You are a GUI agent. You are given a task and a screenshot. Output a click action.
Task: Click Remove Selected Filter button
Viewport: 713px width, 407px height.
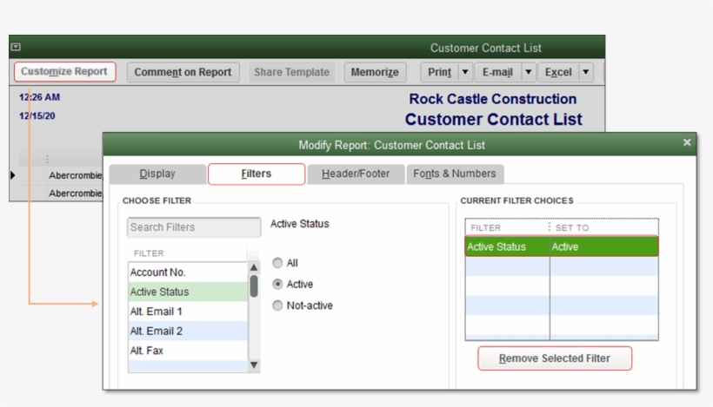pyautogui.click(x=555, y=358)
